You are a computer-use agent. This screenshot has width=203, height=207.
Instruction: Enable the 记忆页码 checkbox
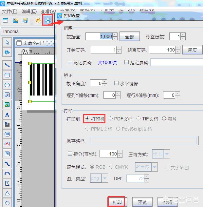coord(70,62)
